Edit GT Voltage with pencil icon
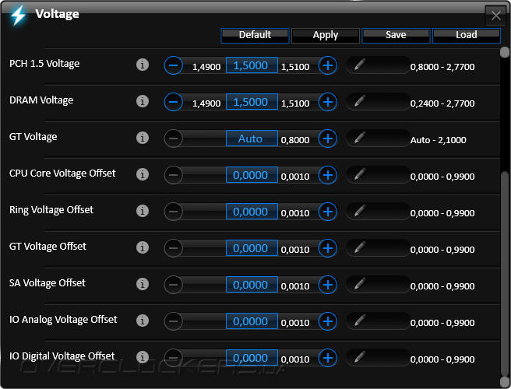 [360, 138]
